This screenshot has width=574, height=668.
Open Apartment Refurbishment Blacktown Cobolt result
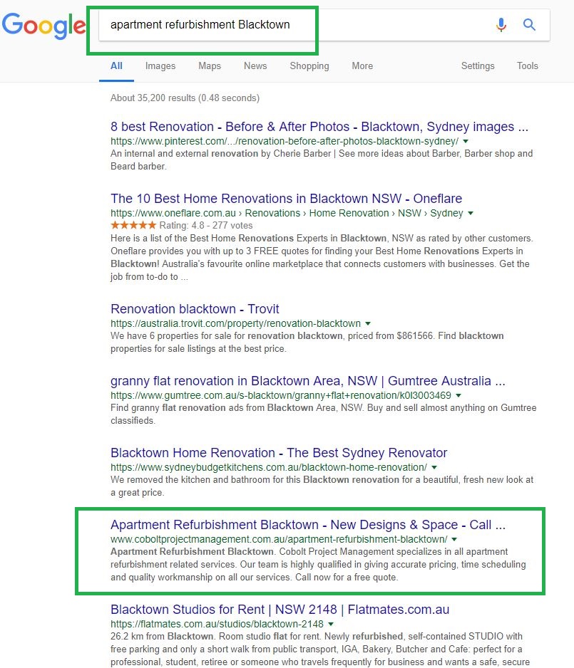307,525
